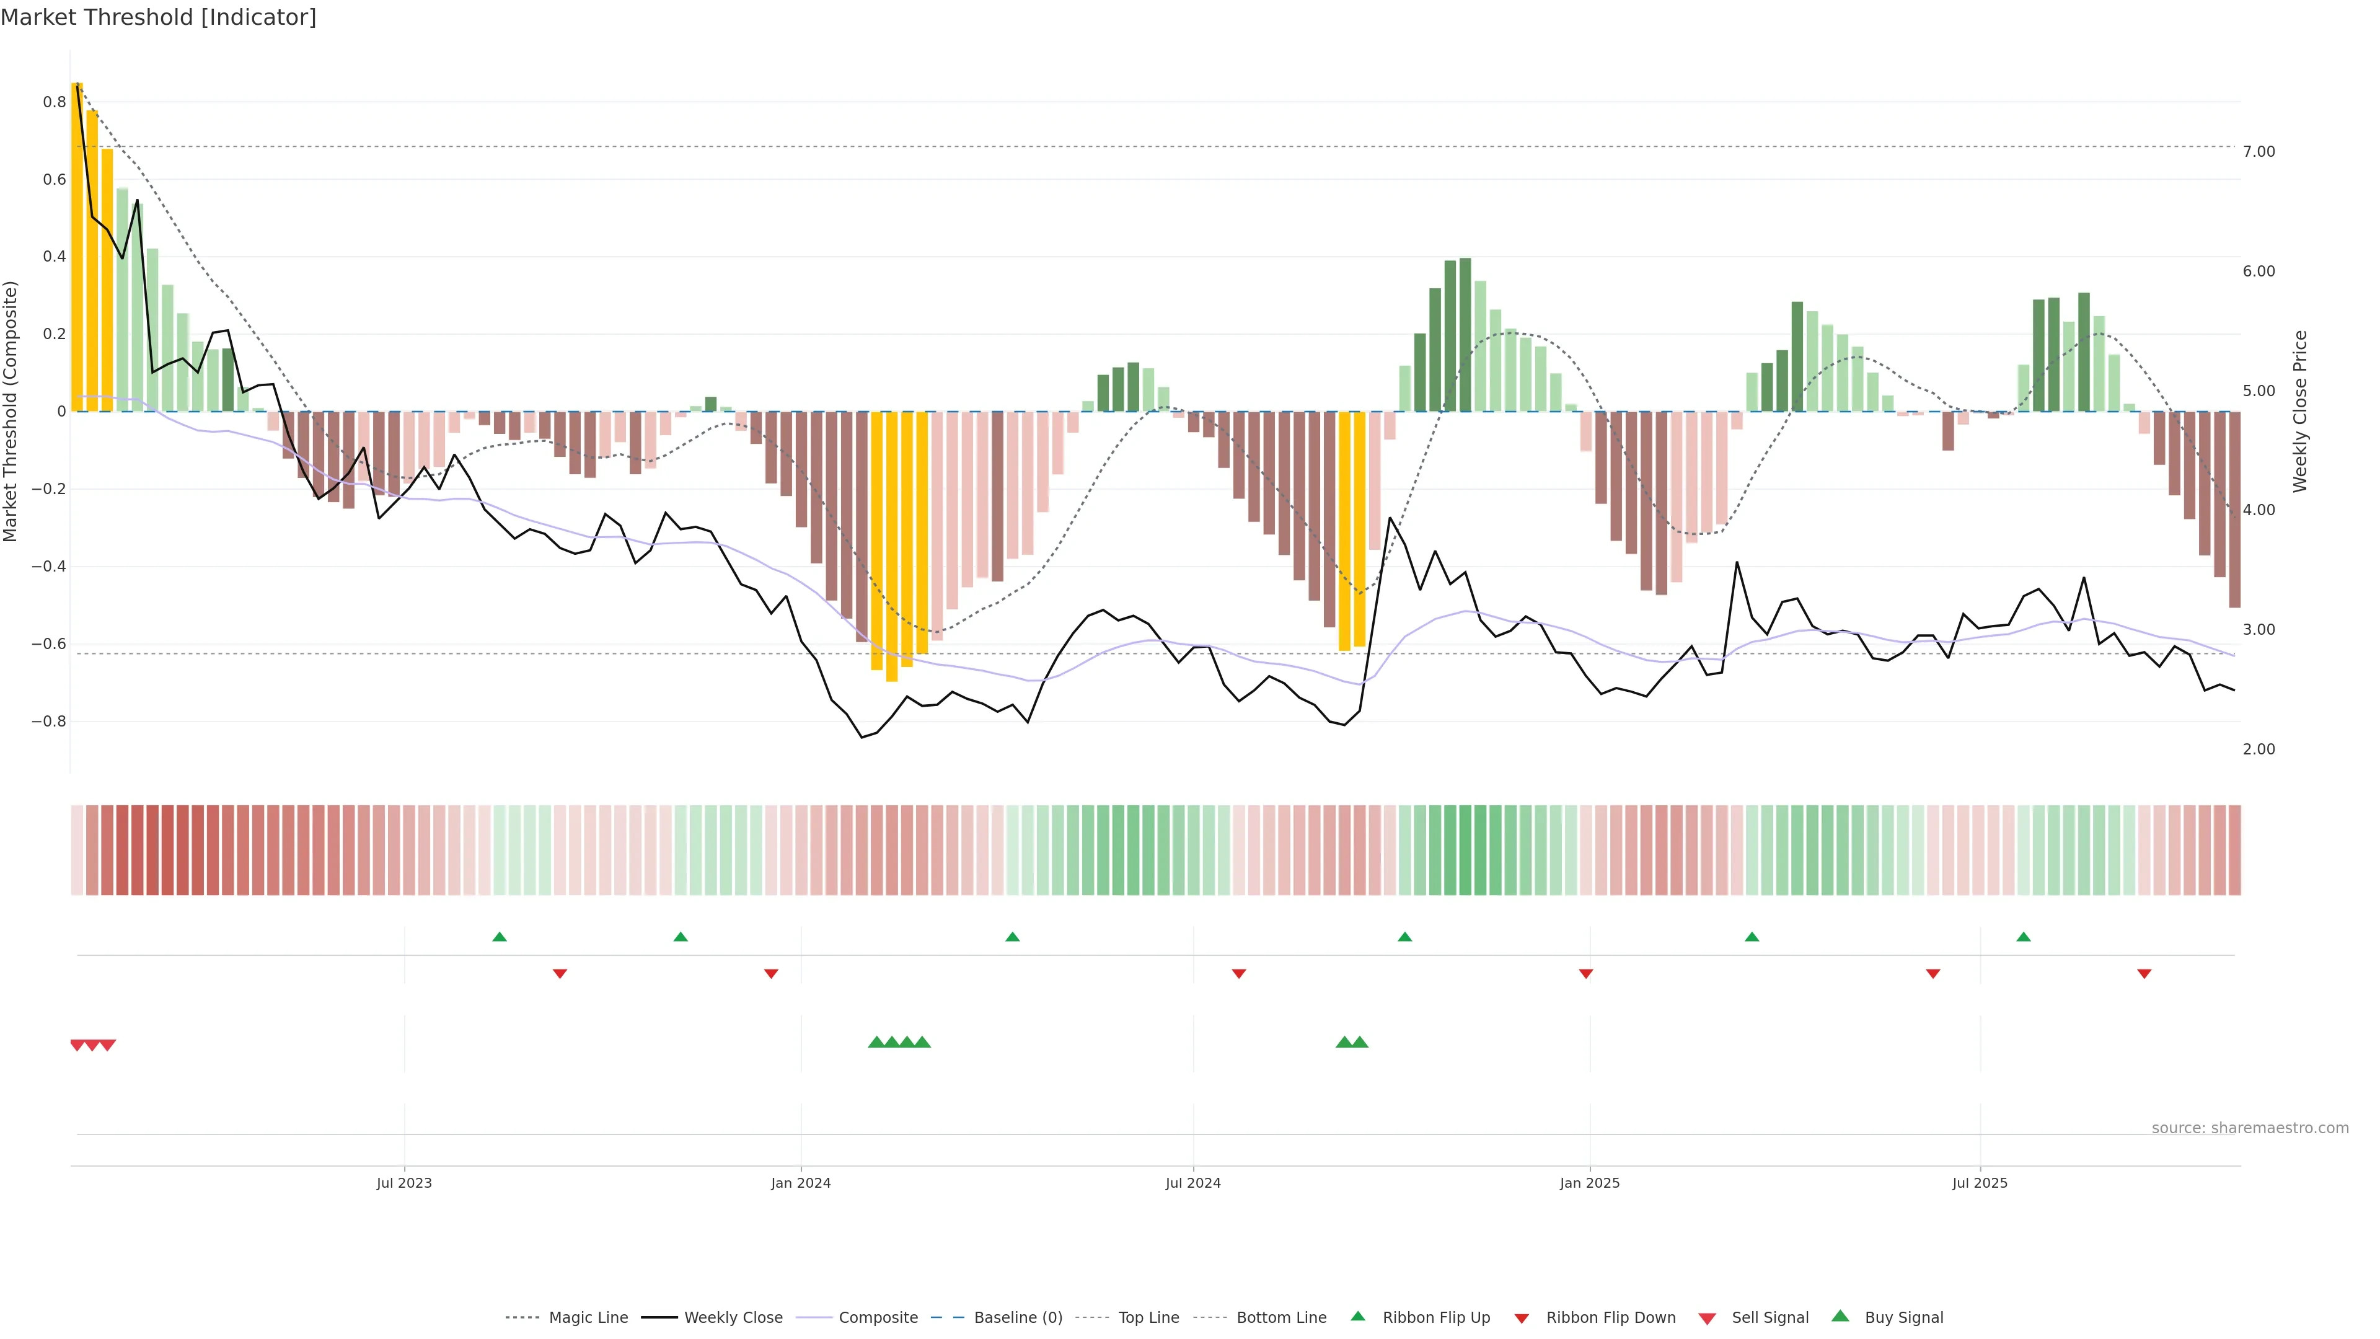Screen dimensions: 2380x1339
Task: Click the Market Threshold [Indicator] chart title
Action: 158,17
